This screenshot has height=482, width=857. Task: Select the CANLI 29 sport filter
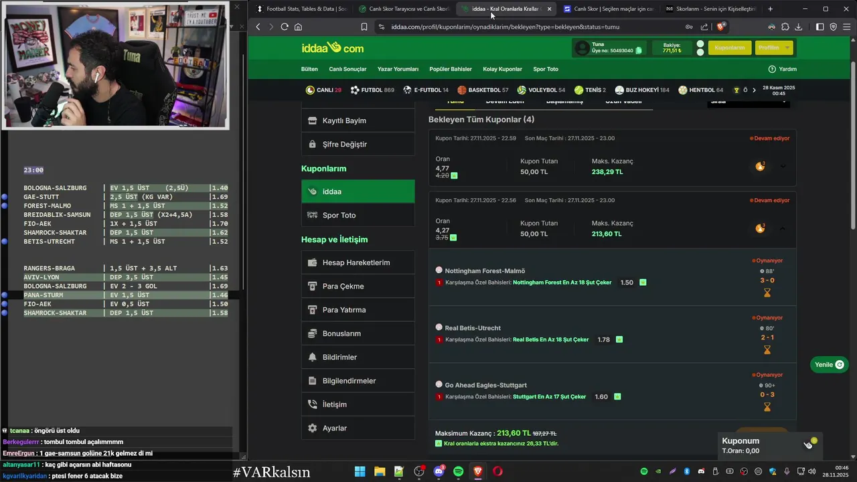(323, 90)
